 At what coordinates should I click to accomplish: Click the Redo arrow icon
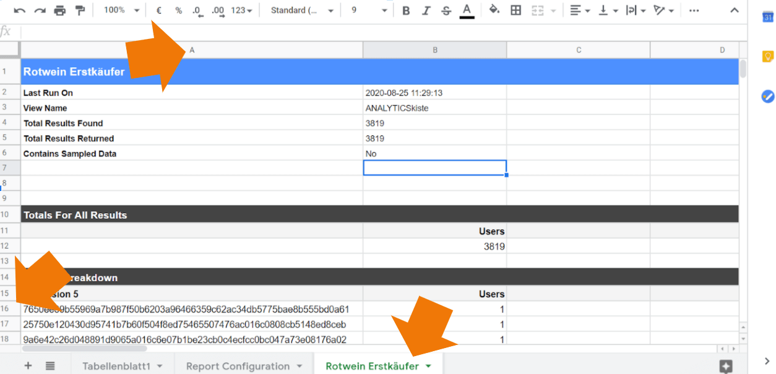pyautogui.click(x=40, y=11)
